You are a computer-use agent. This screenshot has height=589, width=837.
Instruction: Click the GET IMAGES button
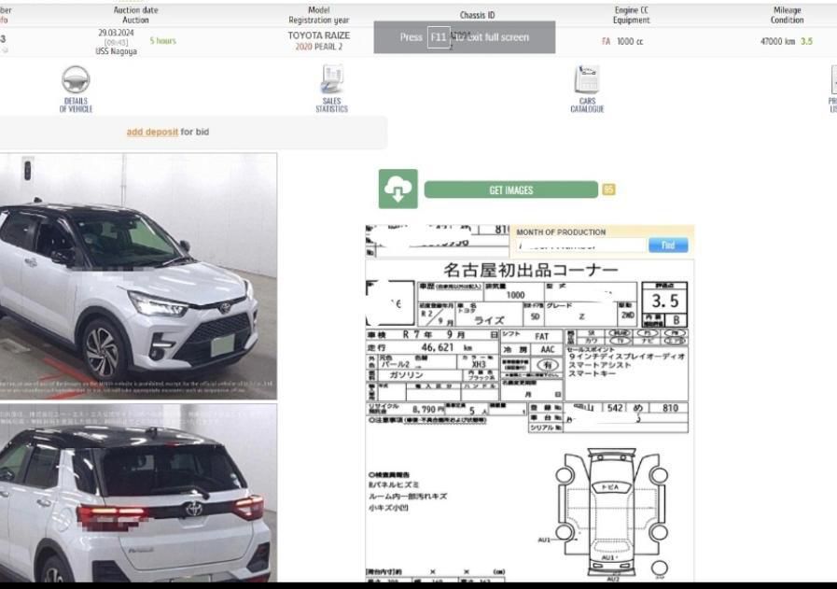510,189
